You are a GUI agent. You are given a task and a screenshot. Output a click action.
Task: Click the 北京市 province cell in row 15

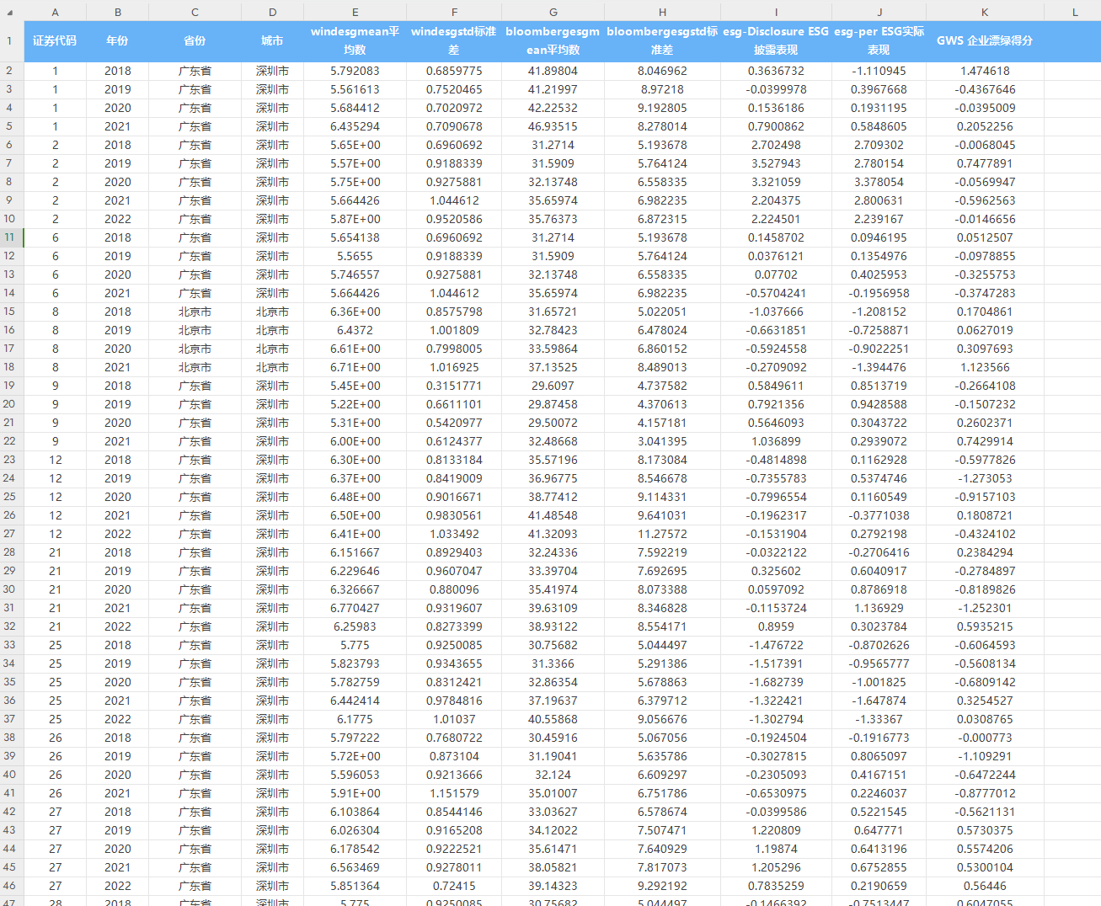(x=195, y=312)
